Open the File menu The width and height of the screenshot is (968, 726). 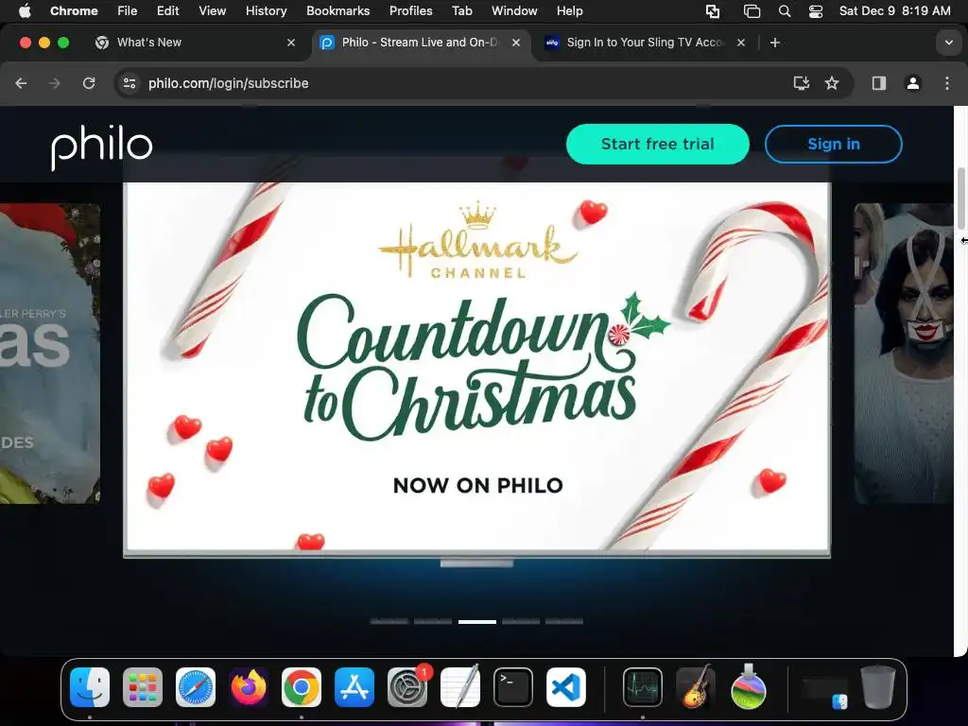coord(128,10)
